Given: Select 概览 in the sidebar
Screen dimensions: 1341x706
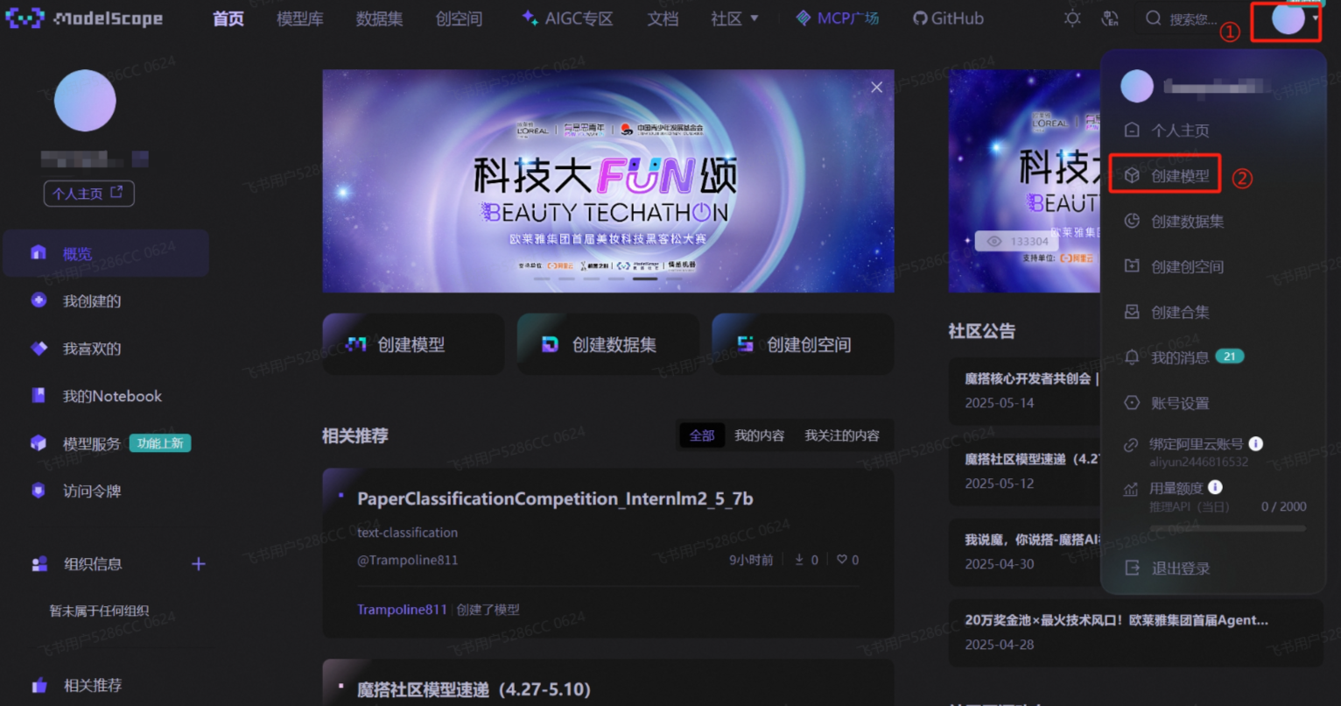Looking at the screenshot, I should [106, 253].
